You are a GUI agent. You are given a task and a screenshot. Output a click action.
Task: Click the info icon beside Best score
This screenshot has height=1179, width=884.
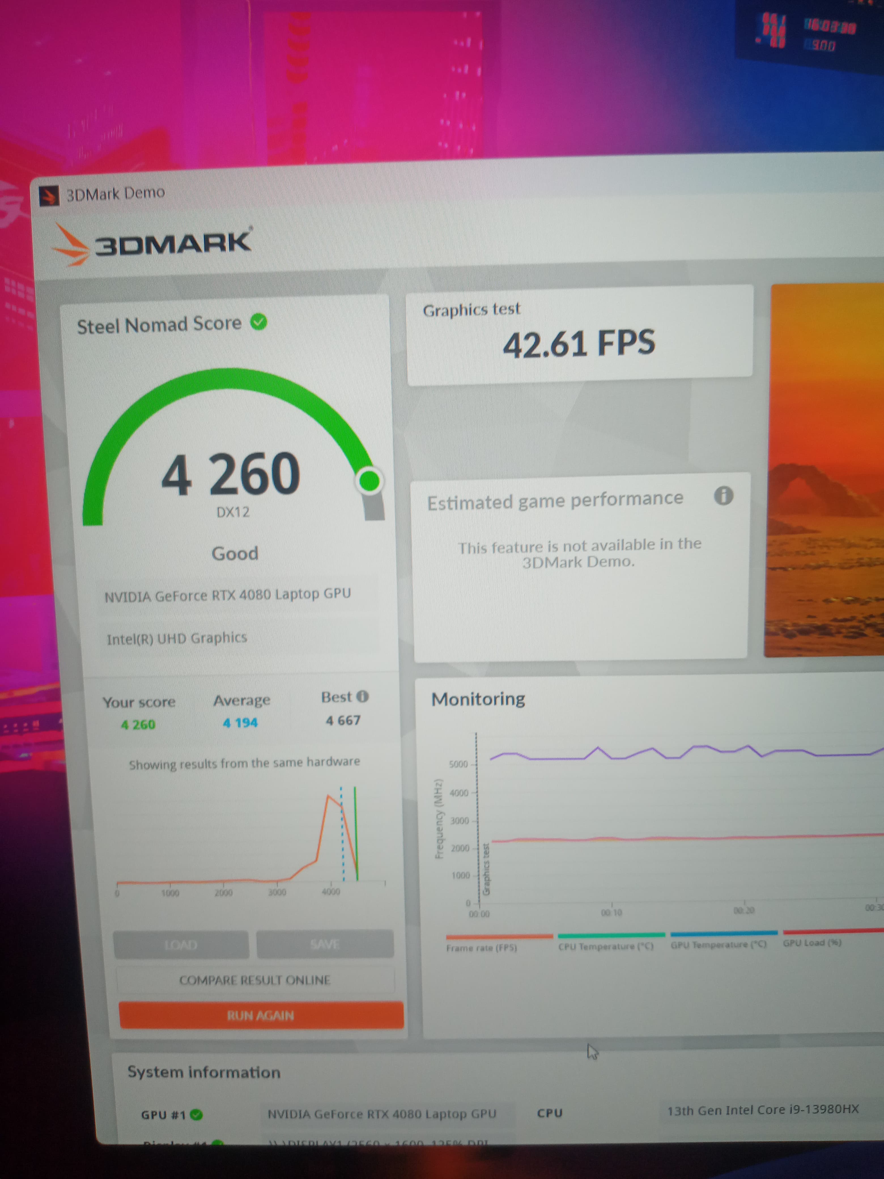(363, 697)
